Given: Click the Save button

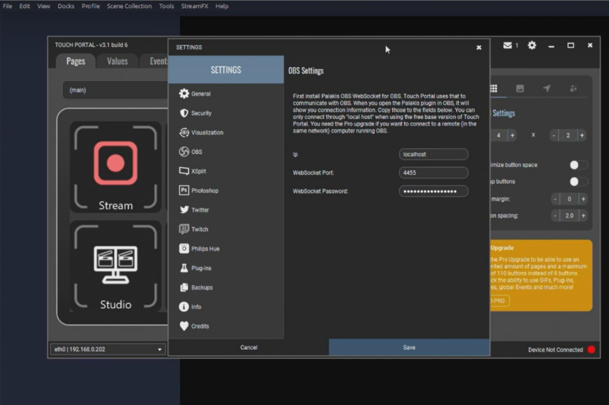Looking at the screenshot, I should pos(409,347).
